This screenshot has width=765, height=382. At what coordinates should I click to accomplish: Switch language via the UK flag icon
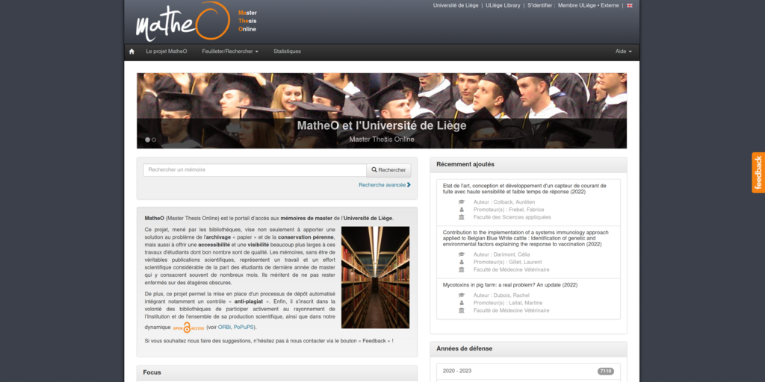click(x=630, y=6)
